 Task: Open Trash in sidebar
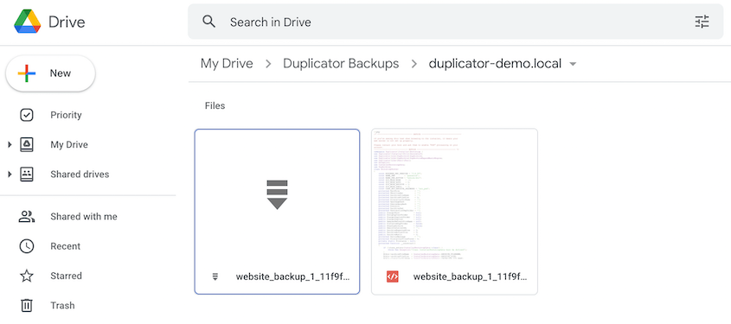62,305
